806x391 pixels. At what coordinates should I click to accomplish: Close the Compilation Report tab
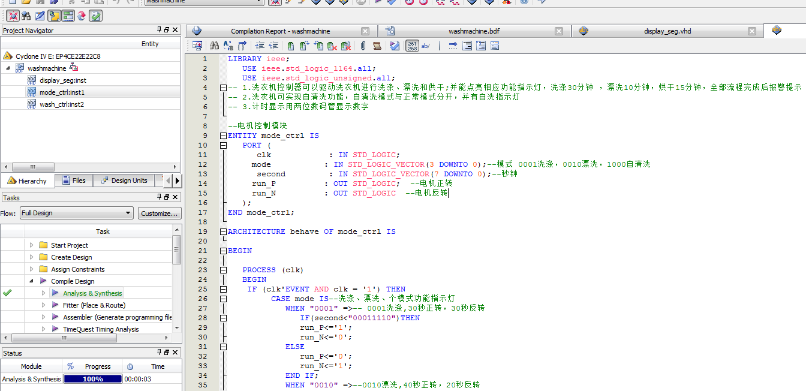click(365, 31)
